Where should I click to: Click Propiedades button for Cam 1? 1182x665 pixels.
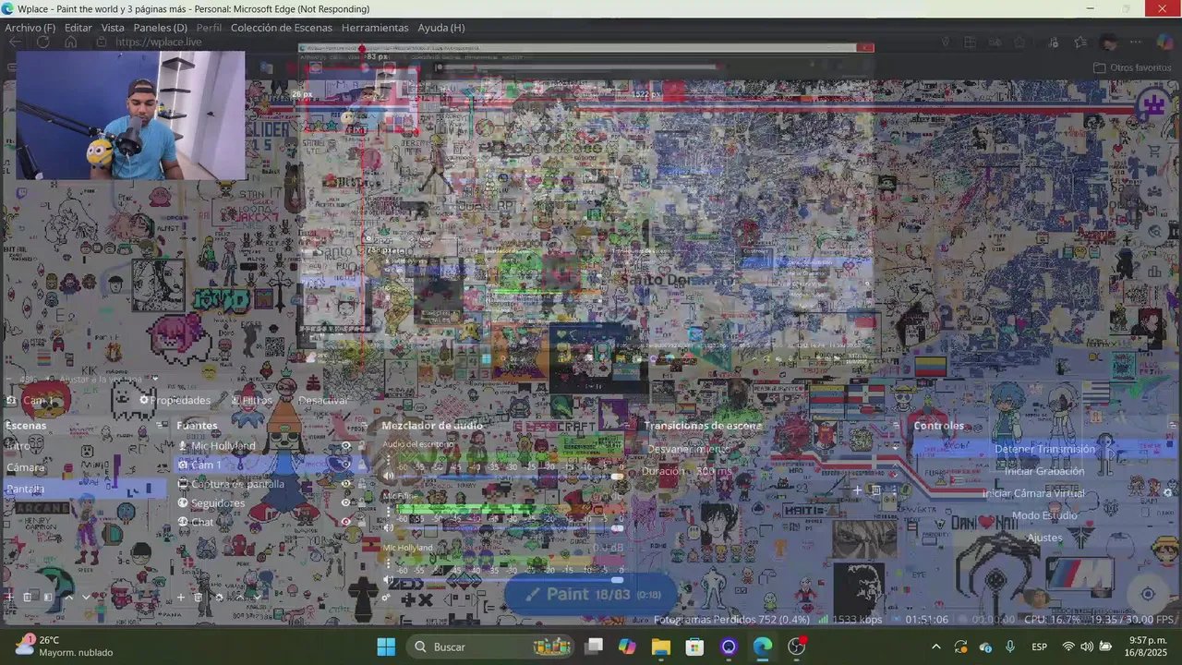[x=175, y=400]
